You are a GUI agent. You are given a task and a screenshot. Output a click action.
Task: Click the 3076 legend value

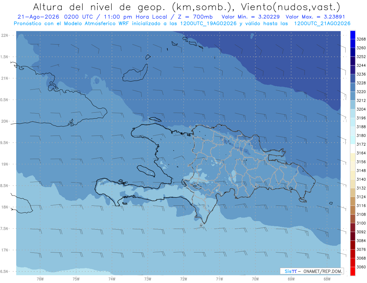361,249
